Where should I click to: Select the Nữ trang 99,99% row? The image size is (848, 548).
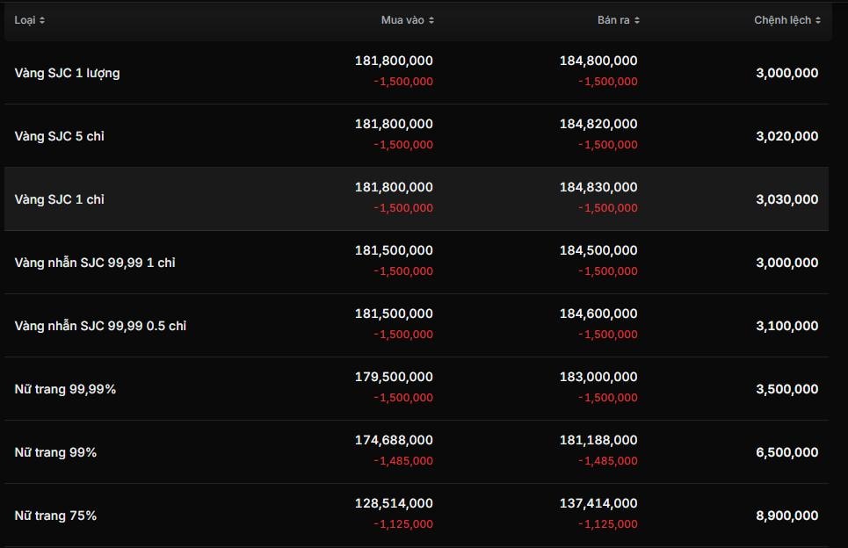coord(65,389)
